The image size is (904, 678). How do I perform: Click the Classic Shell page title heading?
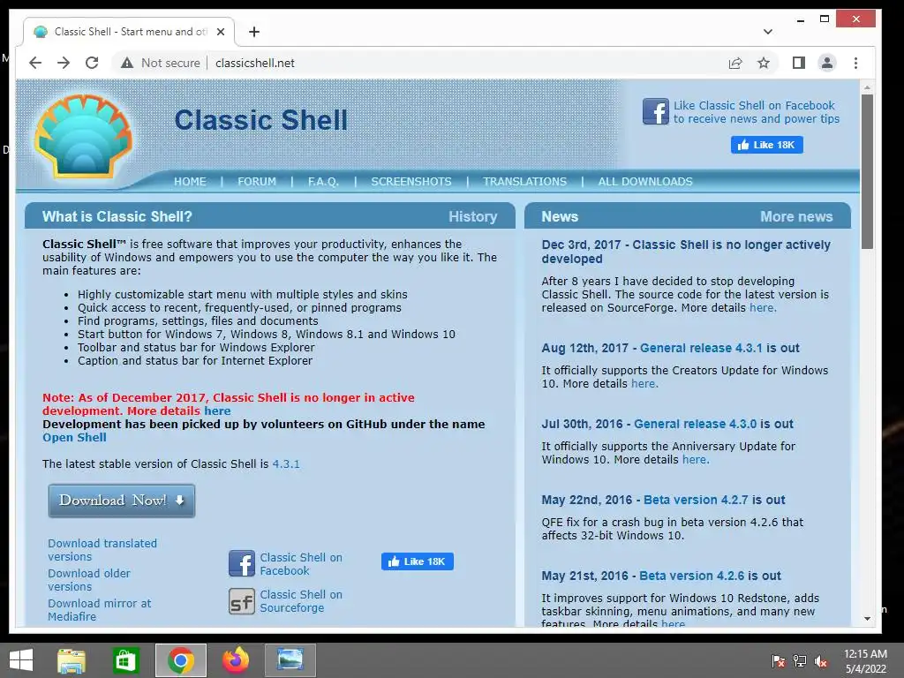tap(260, 120)
